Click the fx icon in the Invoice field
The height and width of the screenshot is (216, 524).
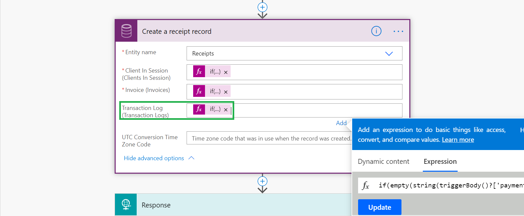pyautogui.click(x=199, y=91)
